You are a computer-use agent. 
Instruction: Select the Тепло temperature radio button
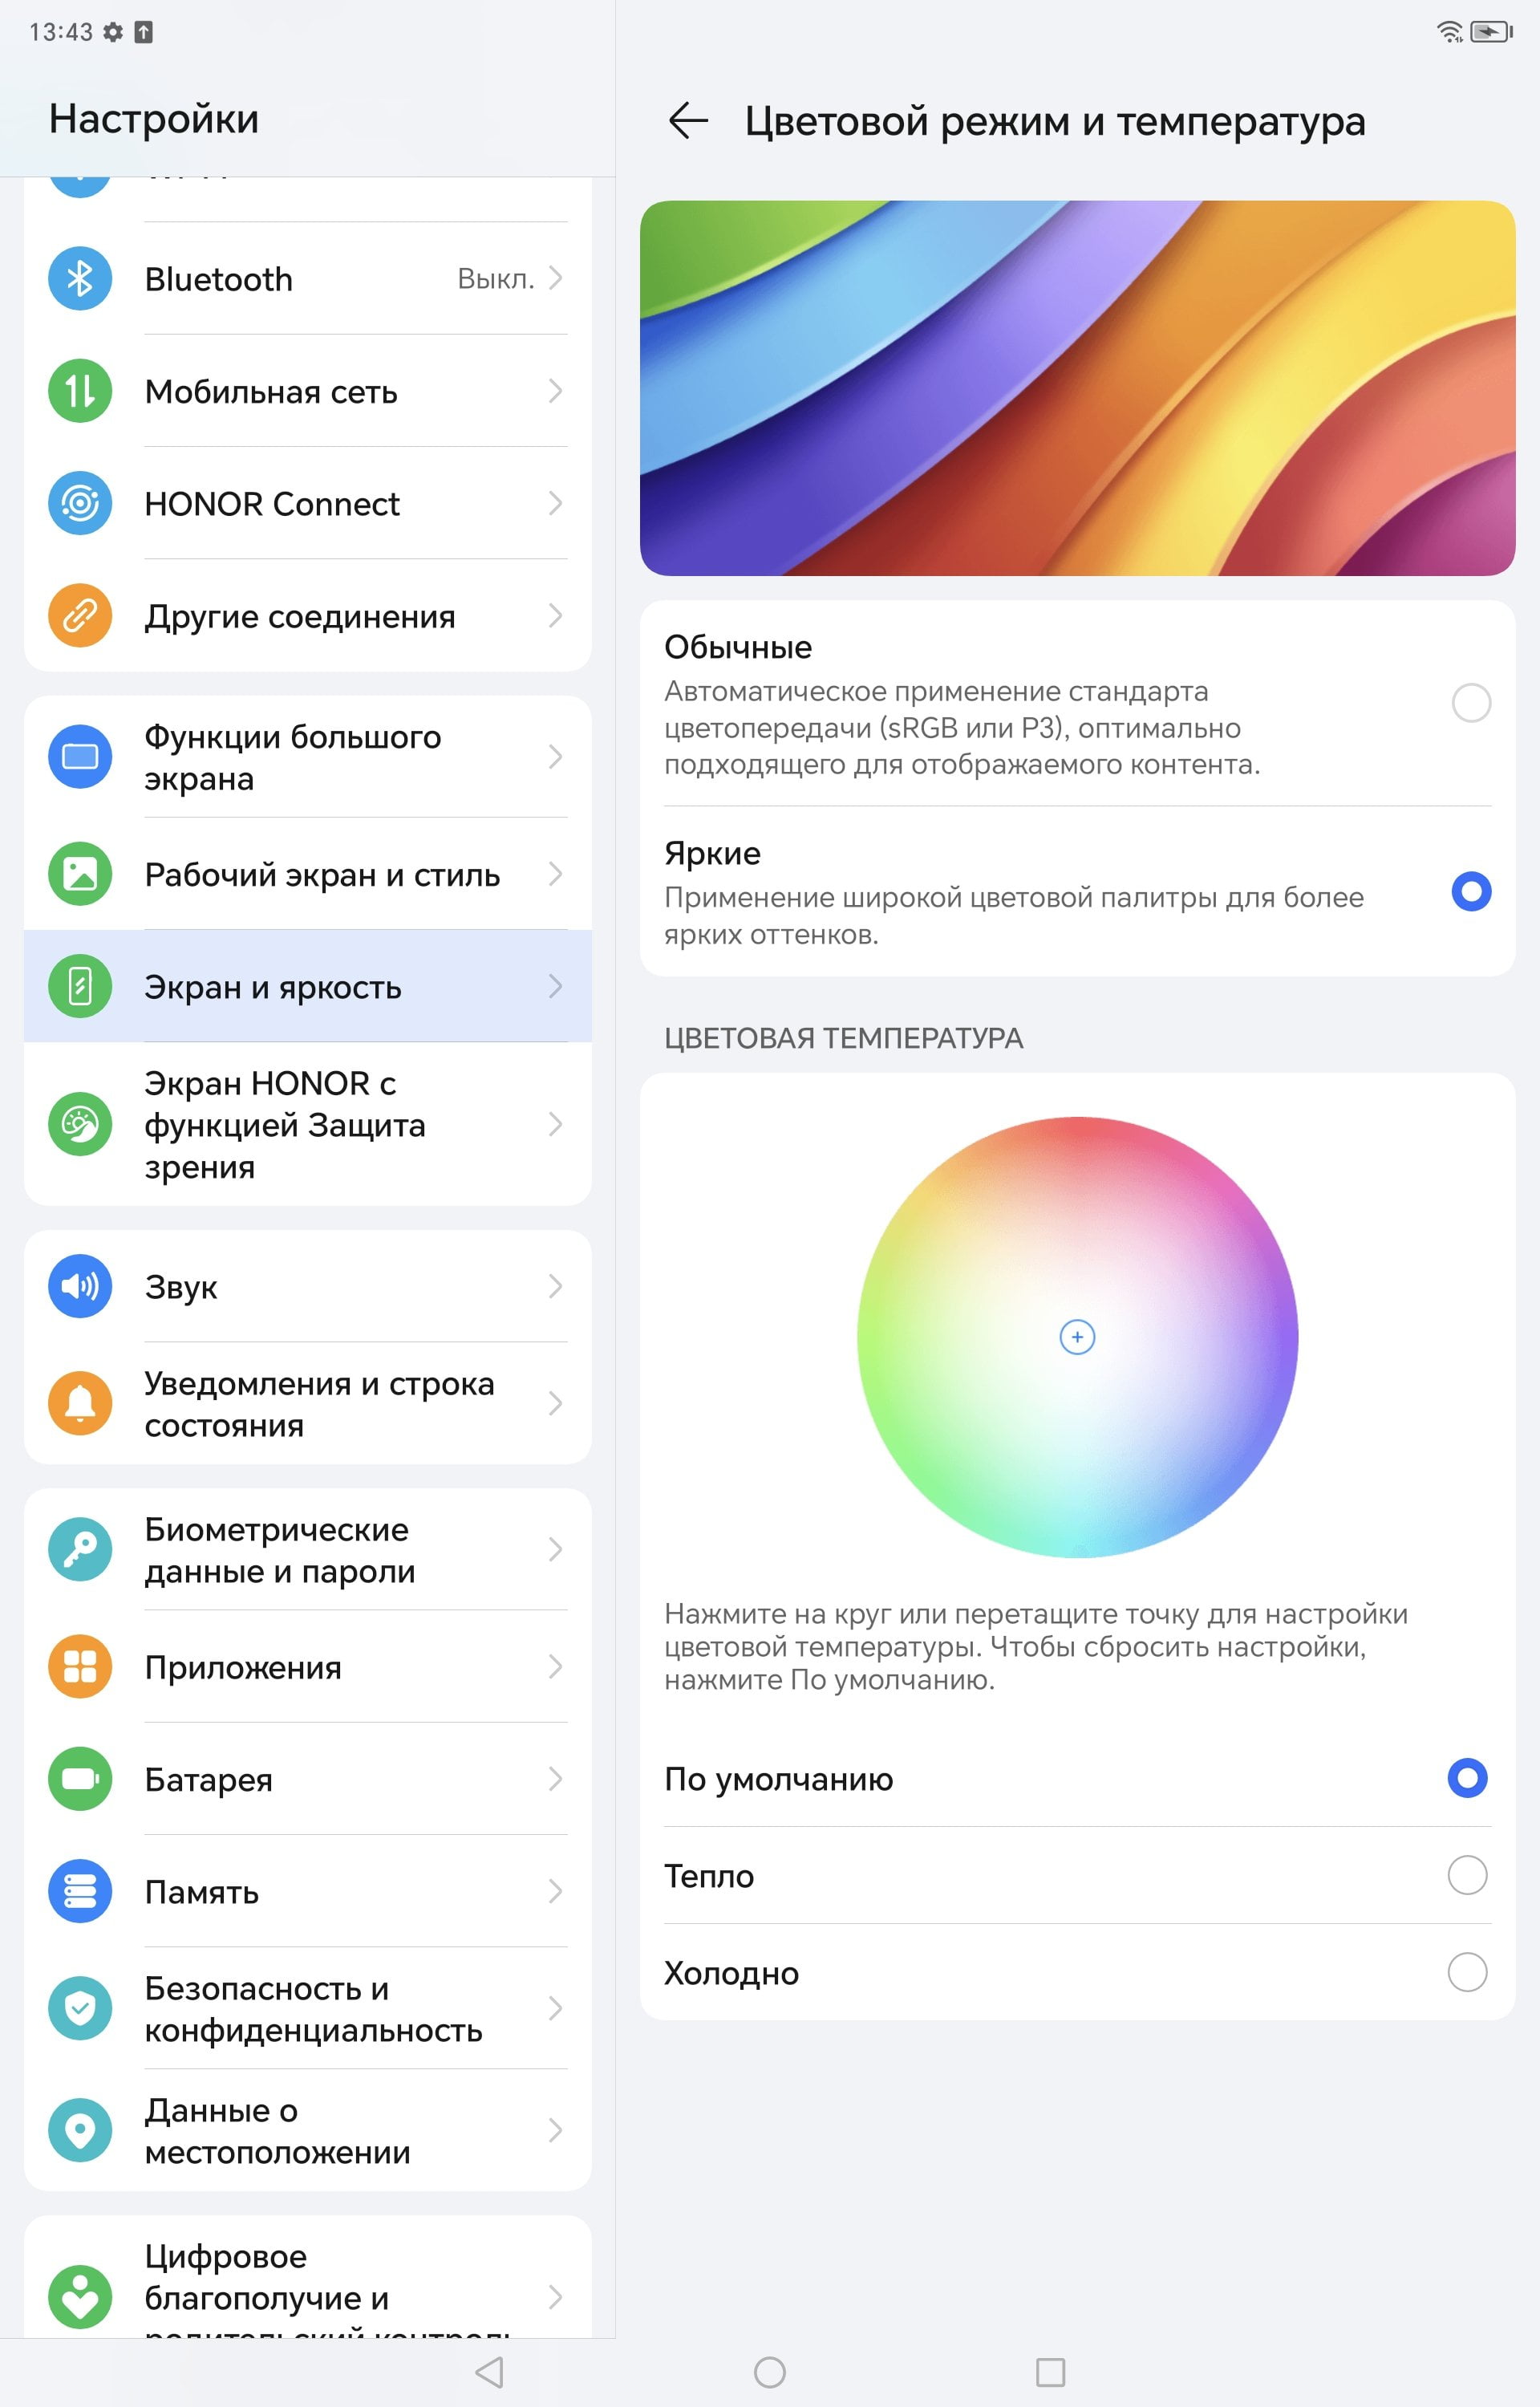[x=1467, y=1875]
